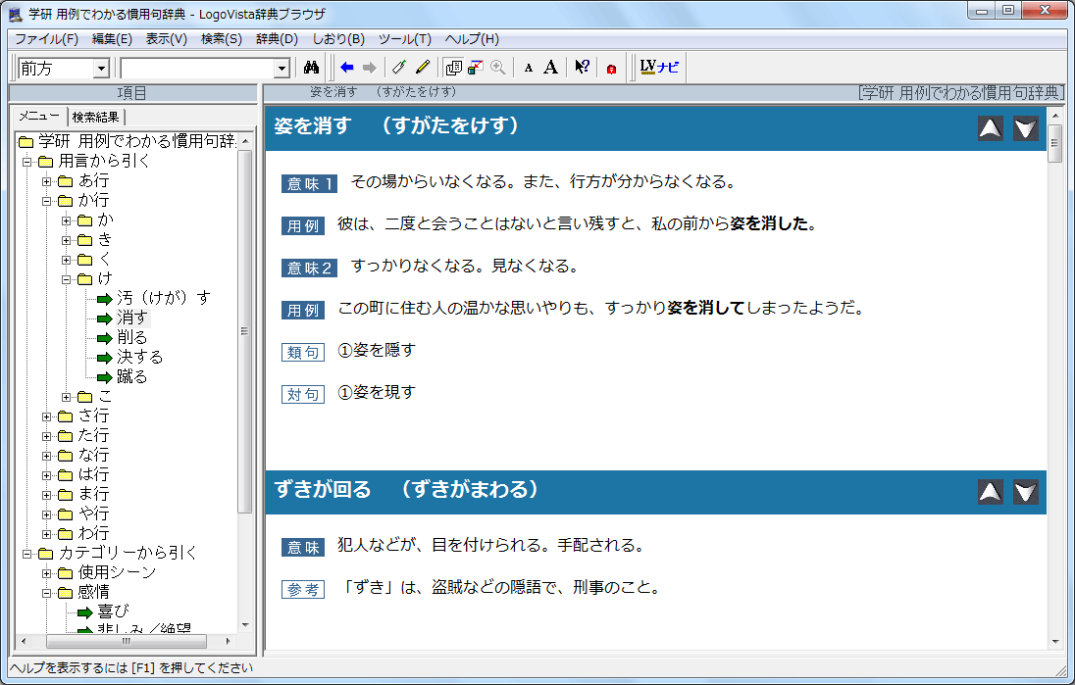This screenshot has height=685, width=1075.
Task: Expand the は行 folder
Action: point(47,475)
